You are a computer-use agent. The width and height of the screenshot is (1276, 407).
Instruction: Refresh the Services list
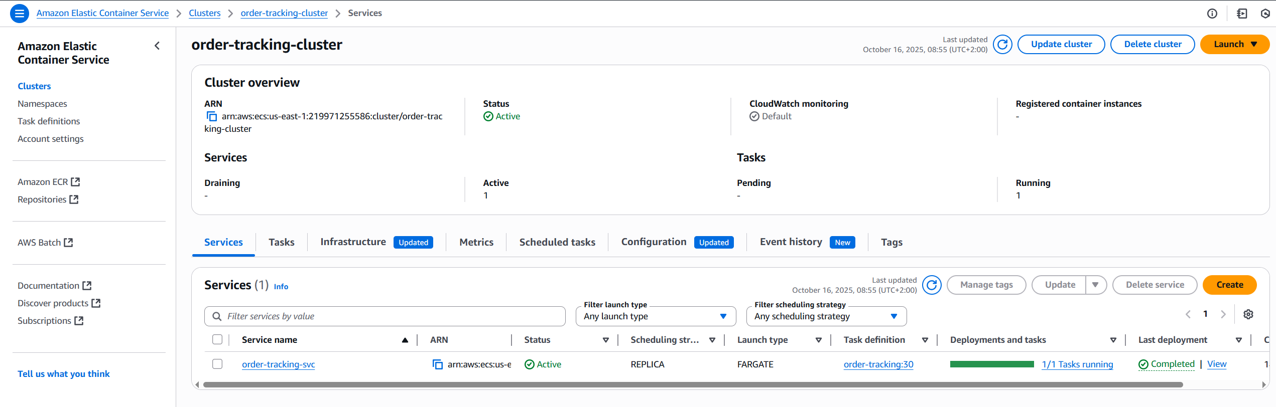[932, 285]
